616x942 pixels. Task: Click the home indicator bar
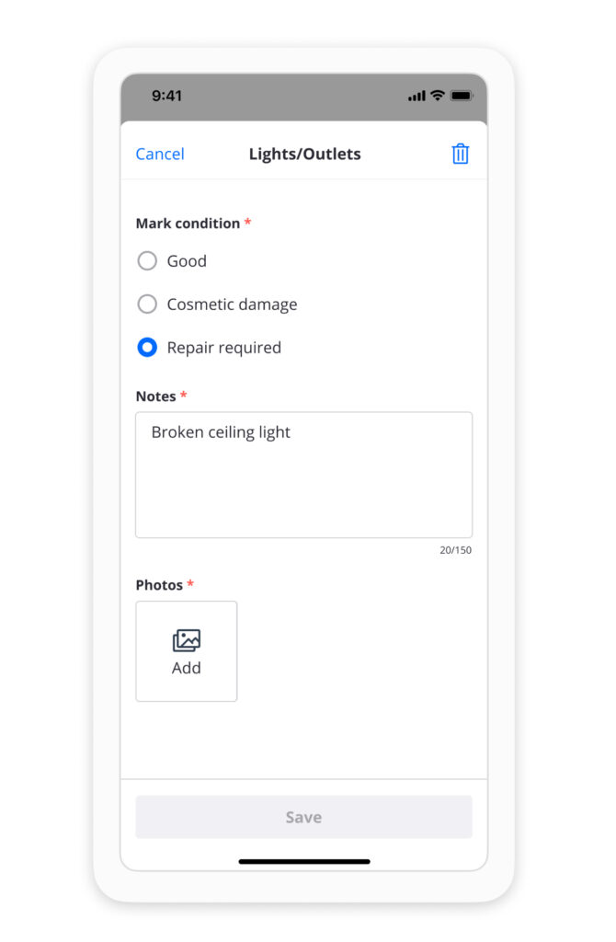coord(304,861)
